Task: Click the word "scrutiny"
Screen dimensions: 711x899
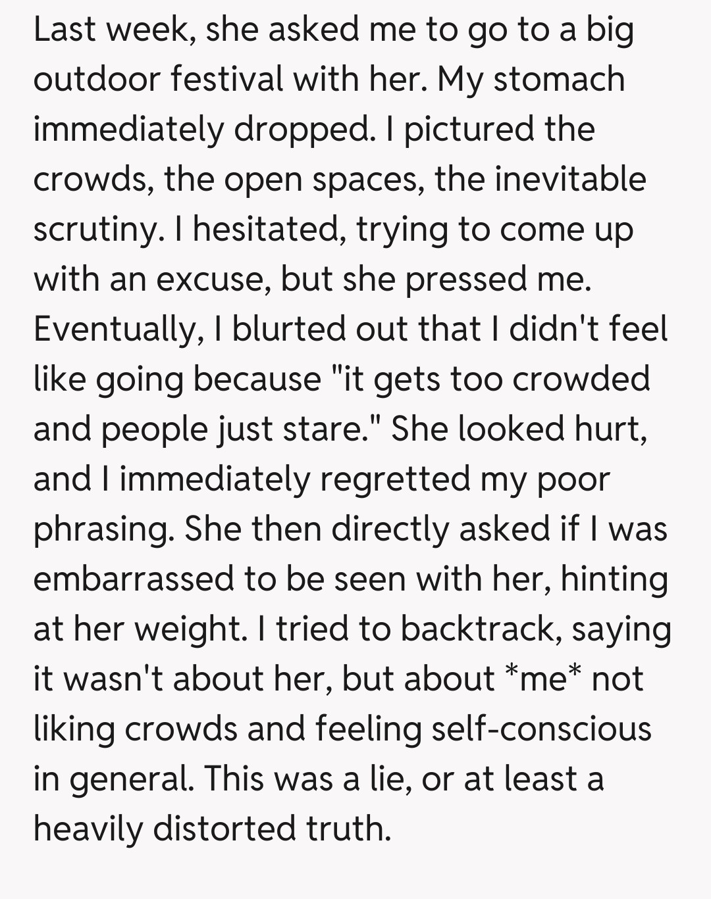Action: click(x=97, y=230)
